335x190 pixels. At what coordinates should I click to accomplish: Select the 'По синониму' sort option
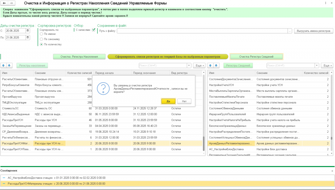click(41, 39)
